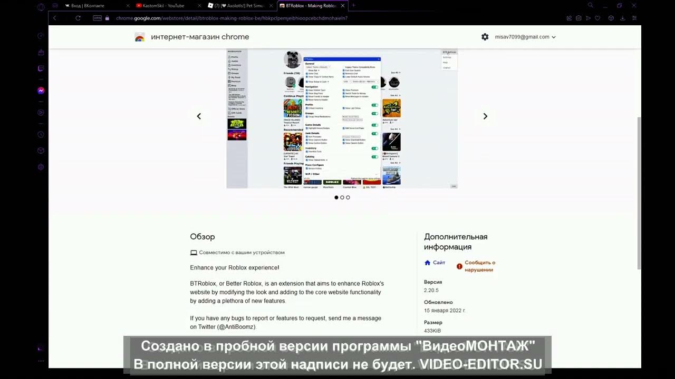This screenshot has width=675, height=379.
Task: Click the Обзор section heading
Action: pos(202,237)
